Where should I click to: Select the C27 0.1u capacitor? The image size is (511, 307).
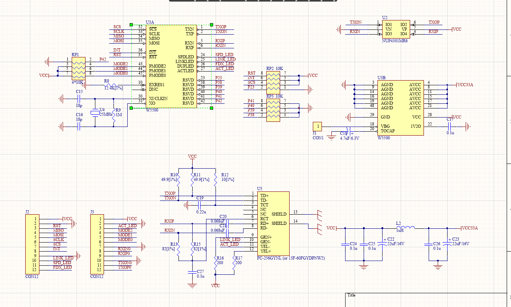click(x=192, y=272)
